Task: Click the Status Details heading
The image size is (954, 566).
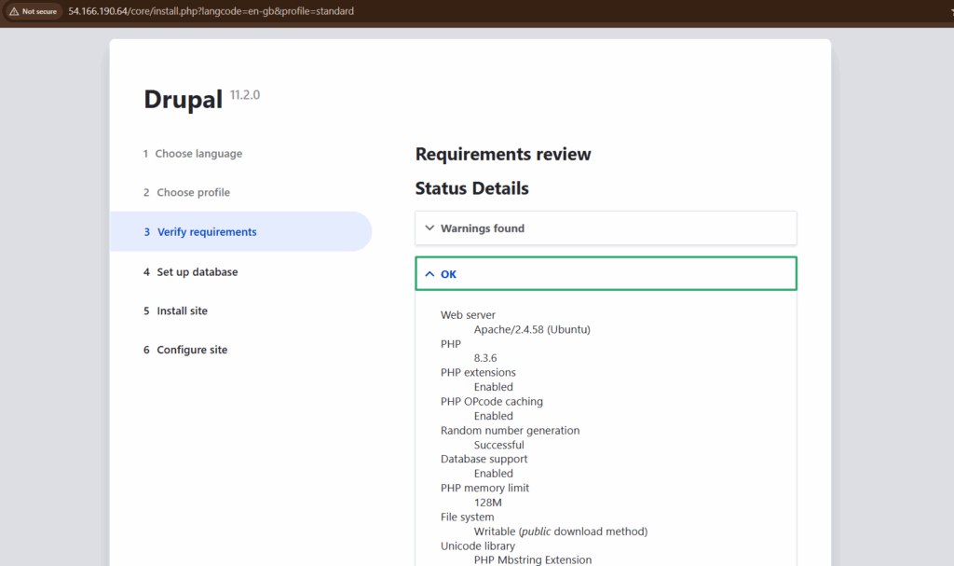Action: [472, 188]
